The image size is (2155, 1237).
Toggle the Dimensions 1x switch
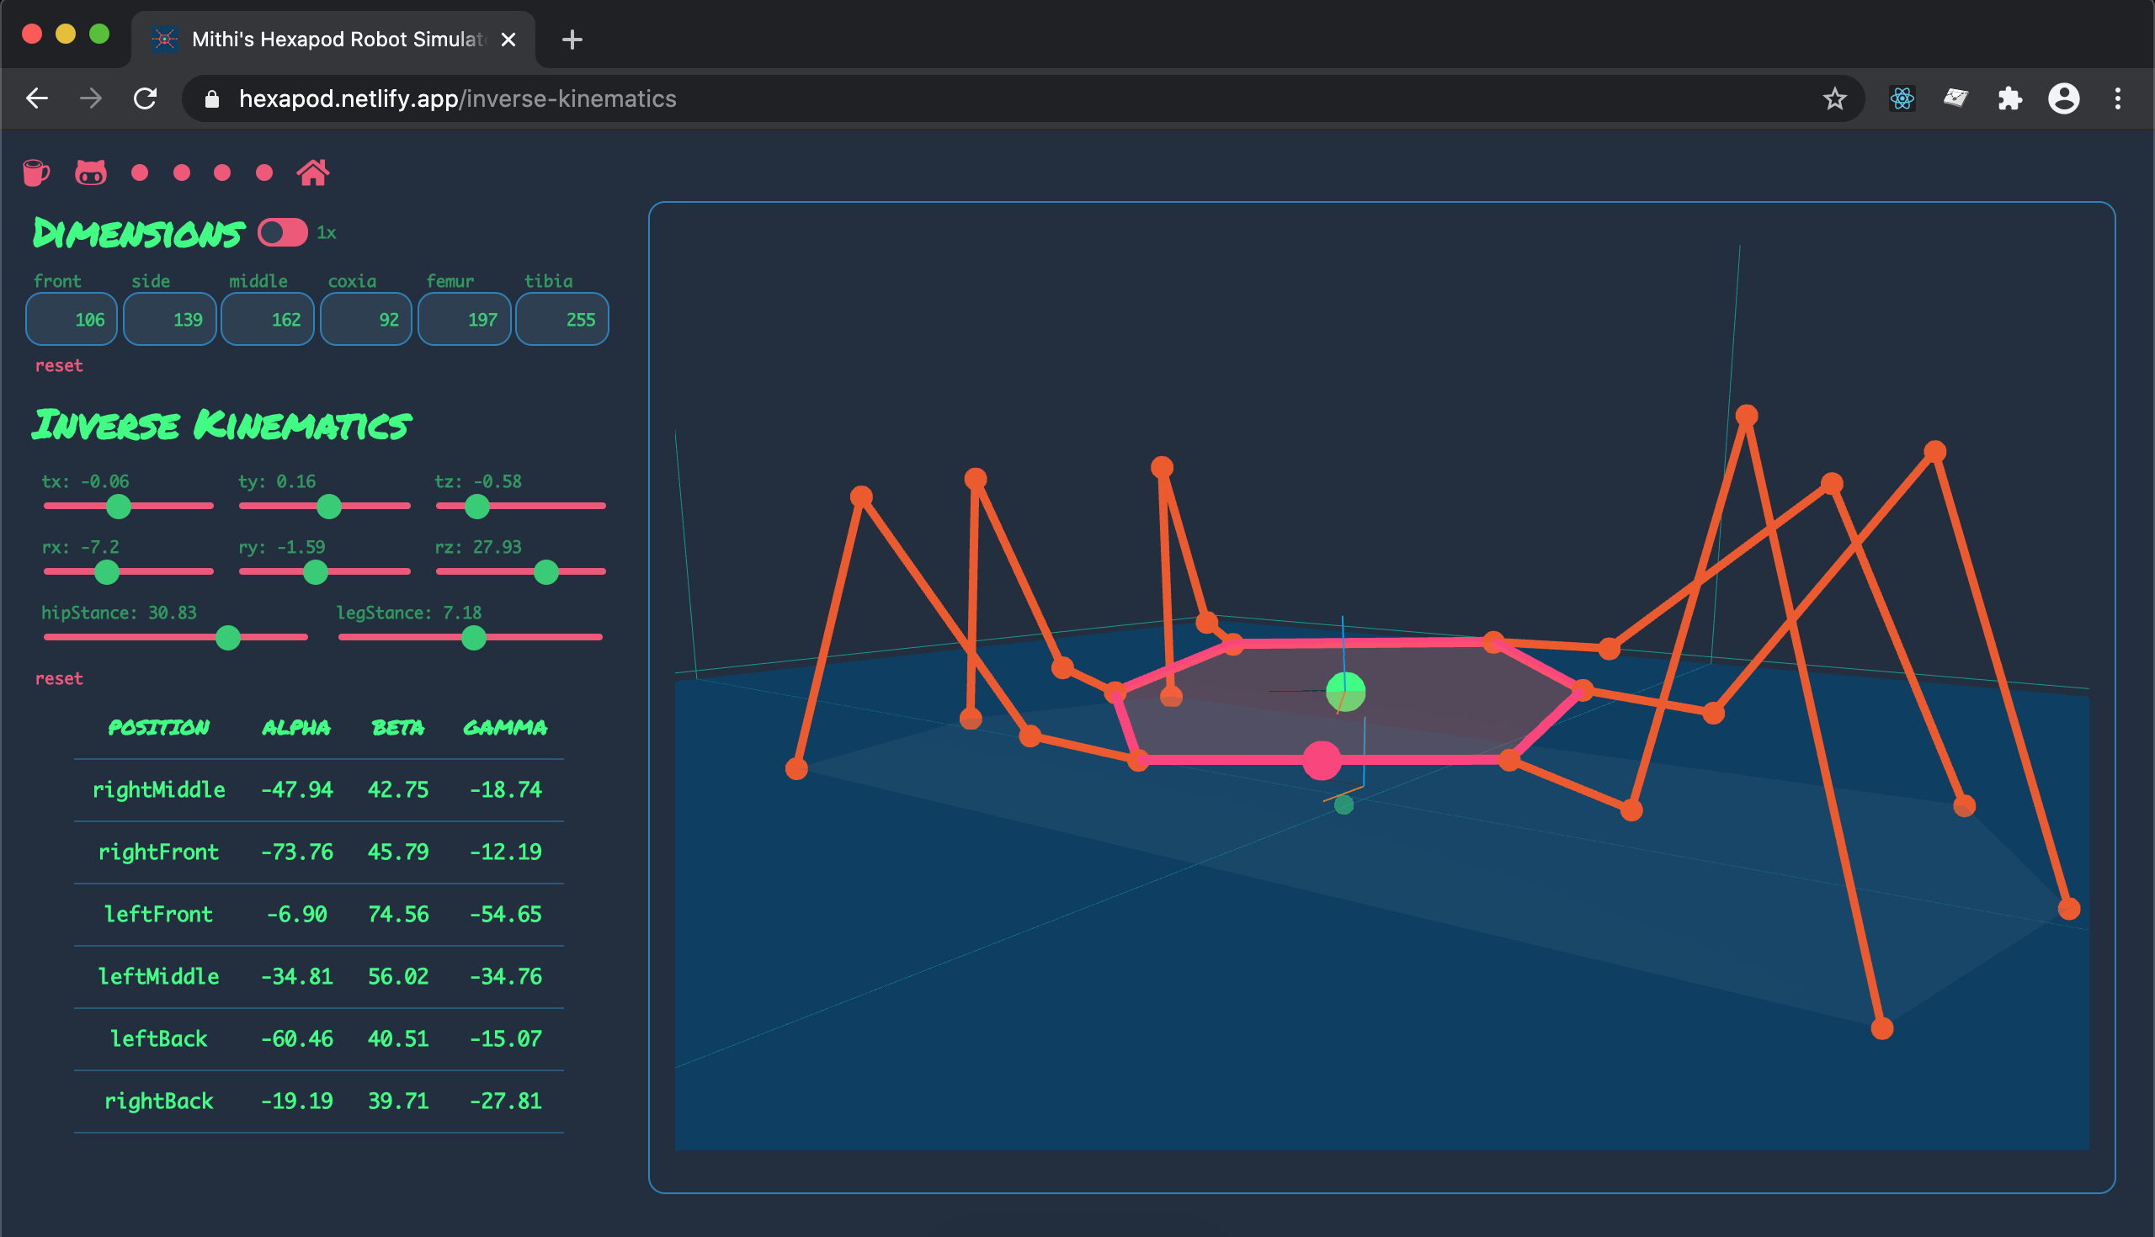283,232
